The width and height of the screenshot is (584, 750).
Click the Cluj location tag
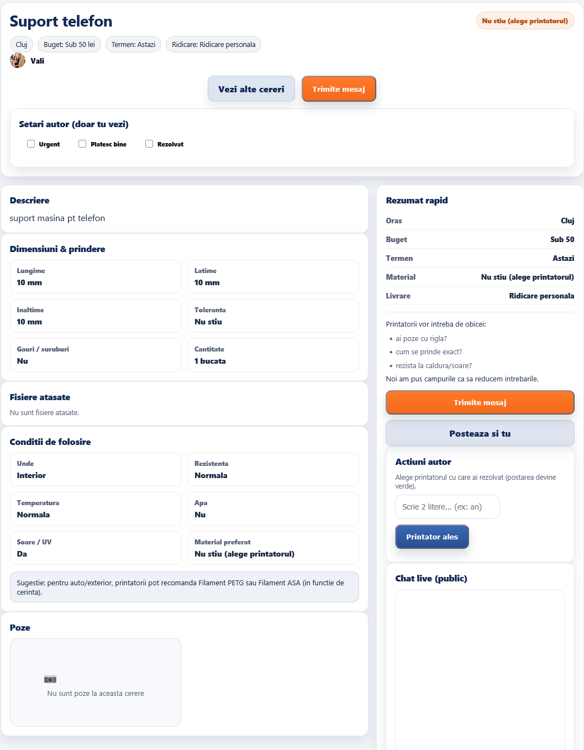[22, 44]
